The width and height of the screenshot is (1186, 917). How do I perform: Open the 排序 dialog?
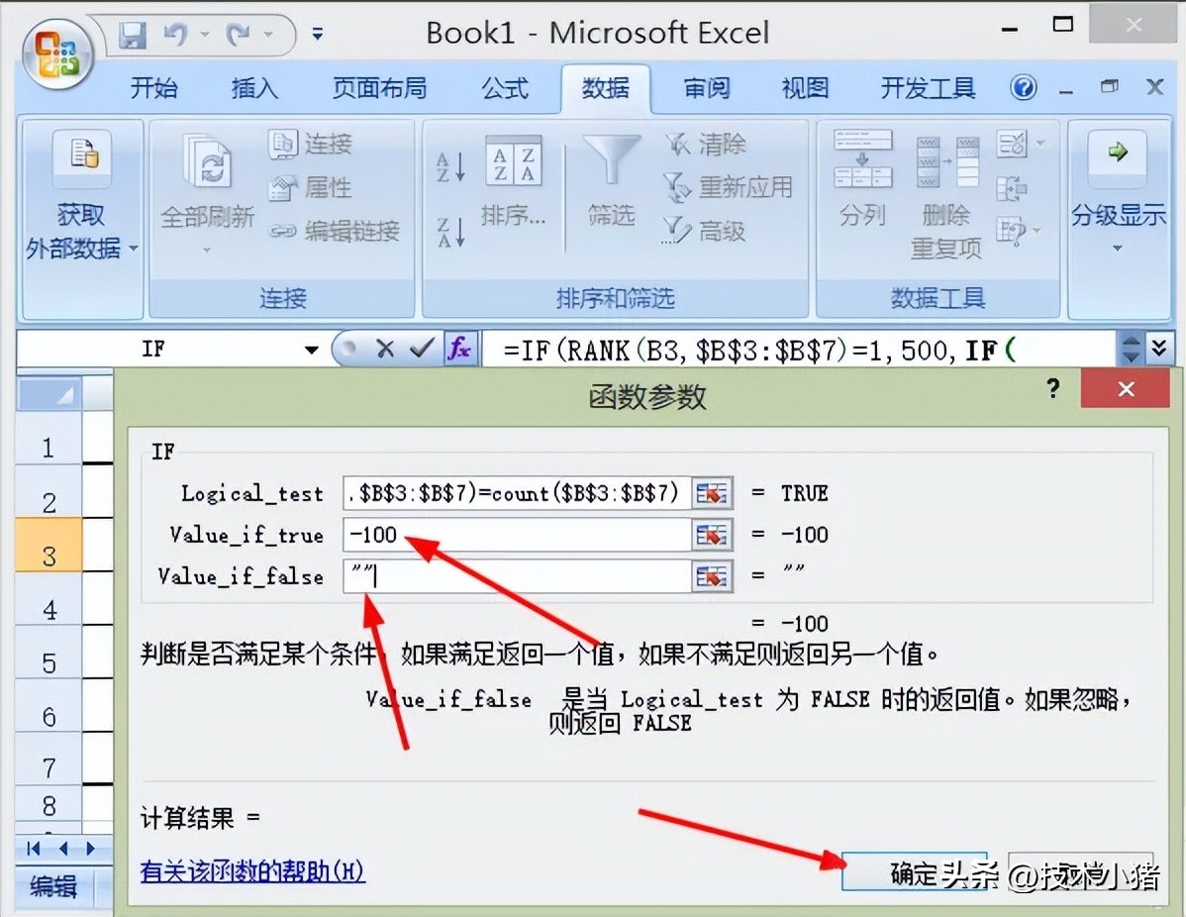[514, 181]
